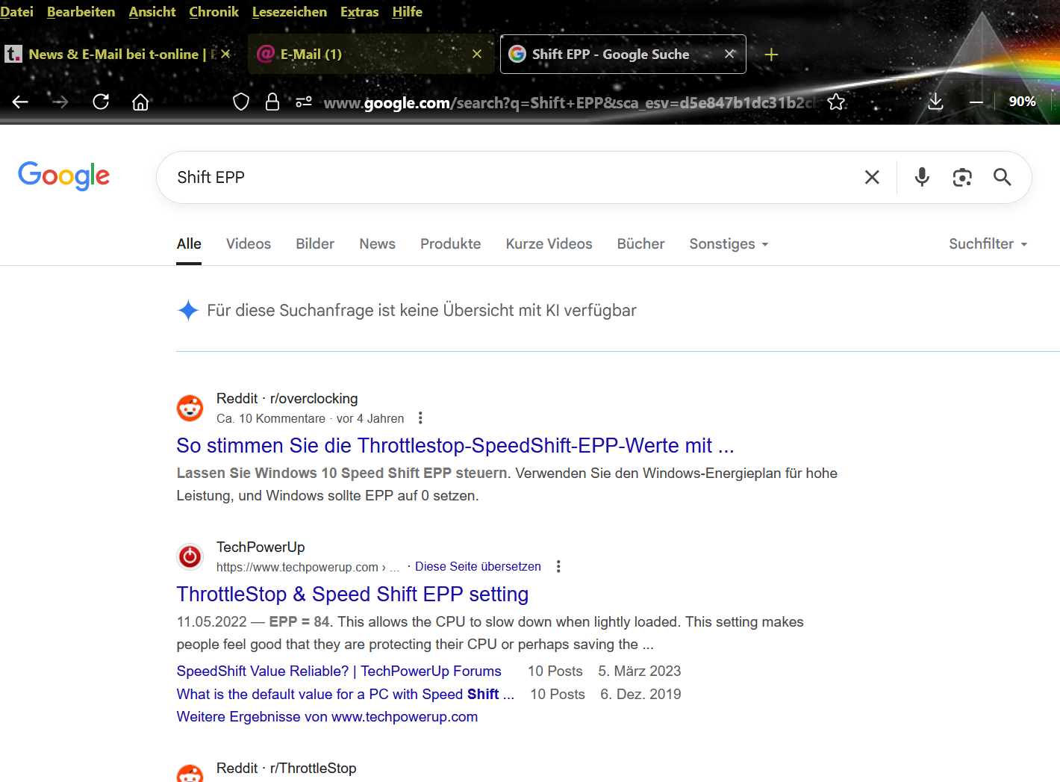This screenshot has width=1060, height=782.
Task: Expand the Suchfilter dropdown
Action: pyautogui.click(x=988, y=243)
